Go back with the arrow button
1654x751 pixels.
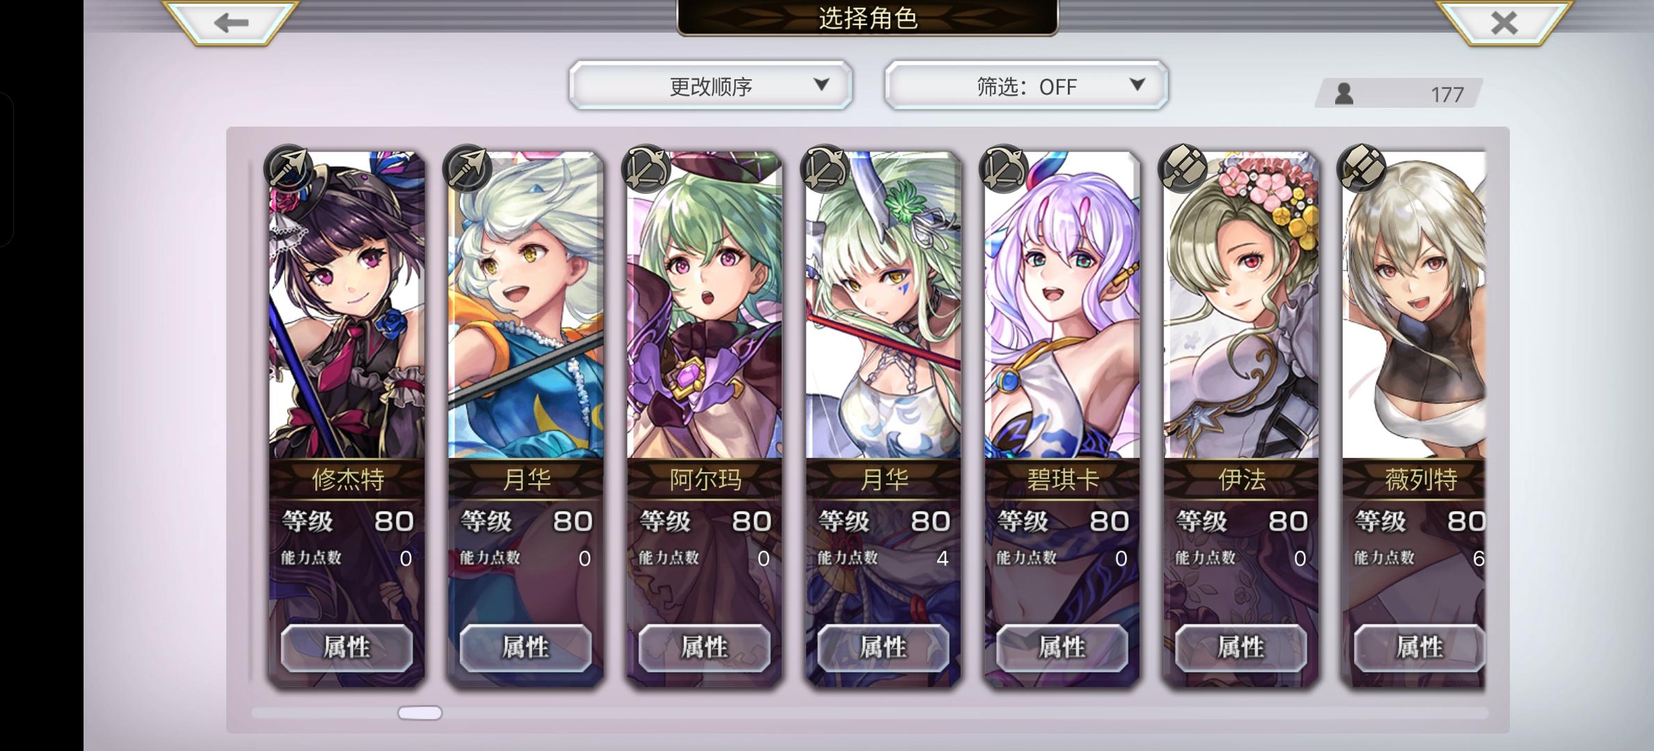pyautogui.click(x=231, y=23)
